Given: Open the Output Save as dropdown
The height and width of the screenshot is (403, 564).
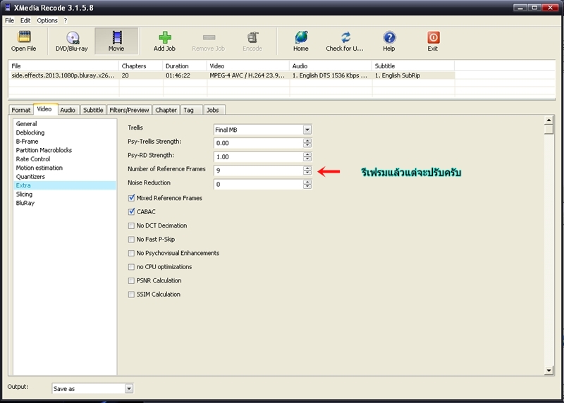Looking at the screenshot, I should 129,388.
